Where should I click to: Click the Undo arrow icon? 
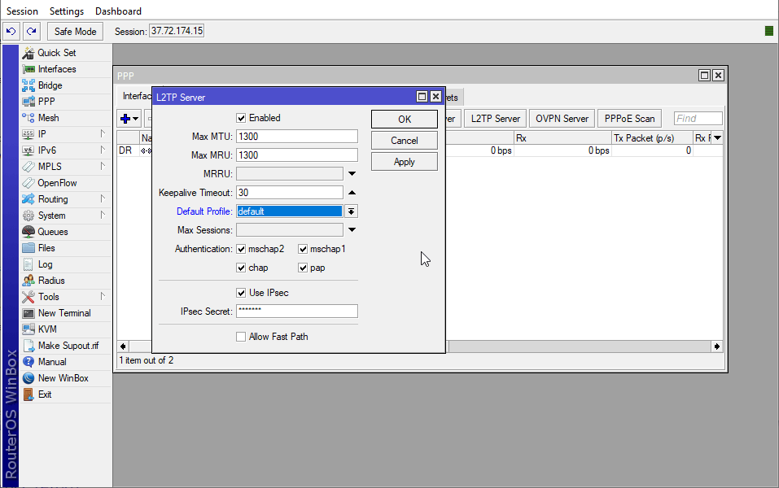[11, 31]
